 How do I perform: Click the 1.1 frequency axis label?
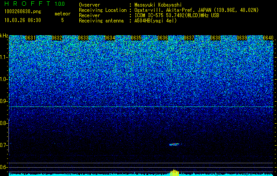pyautogui.click(x=4, y=57)
